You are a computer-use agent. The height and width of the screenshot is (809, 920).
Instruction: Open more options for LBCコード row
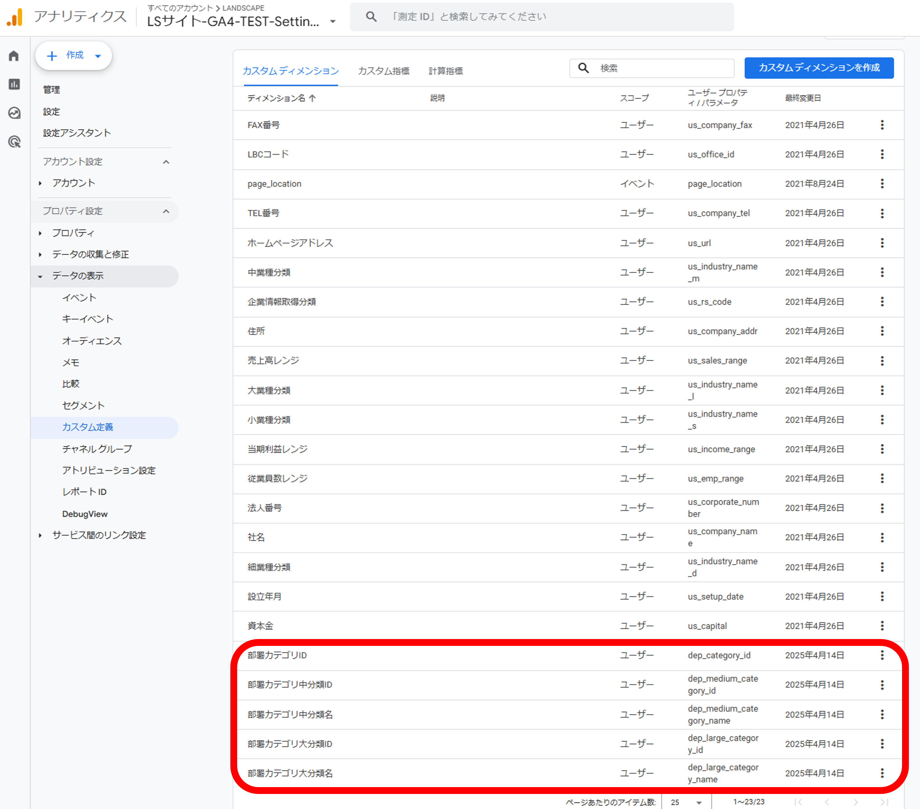882,154
